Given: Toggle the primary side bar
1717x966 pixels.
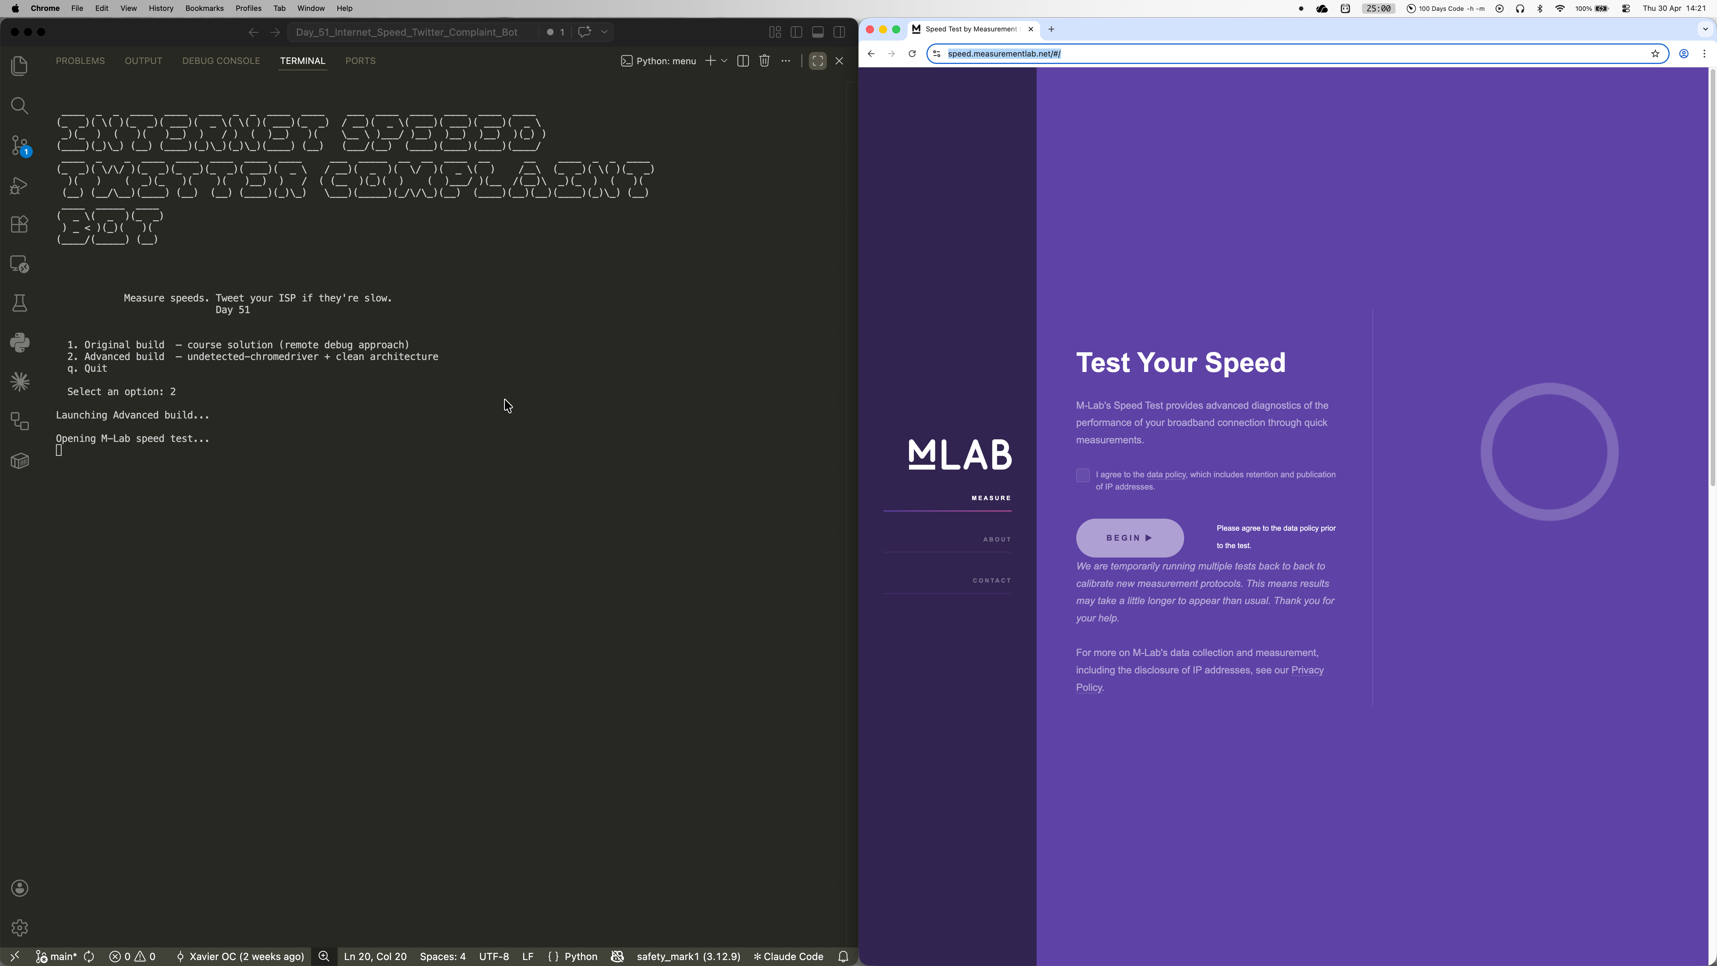Looking at the screenshot, I should [x=797, y=32].
